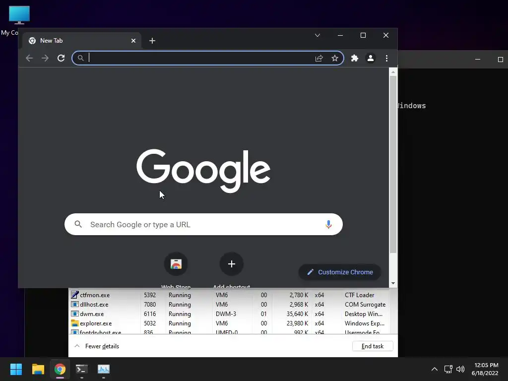Switch to Task Manager from the taskbar
Screen dimensions: 508x381
(x=104, y=369)
